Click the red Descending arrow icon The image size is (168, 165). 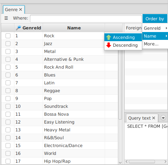[109, 45]
